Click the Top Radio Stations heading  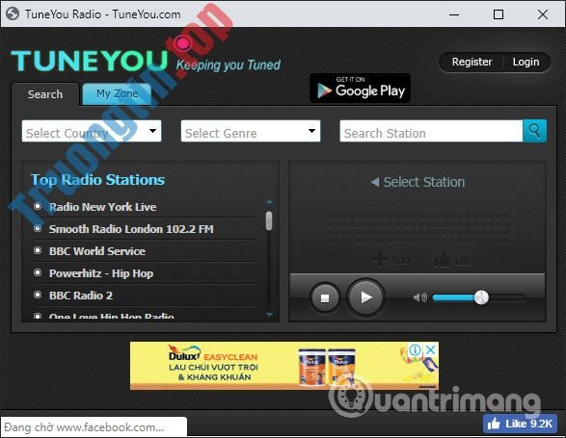tap(97, 180)
